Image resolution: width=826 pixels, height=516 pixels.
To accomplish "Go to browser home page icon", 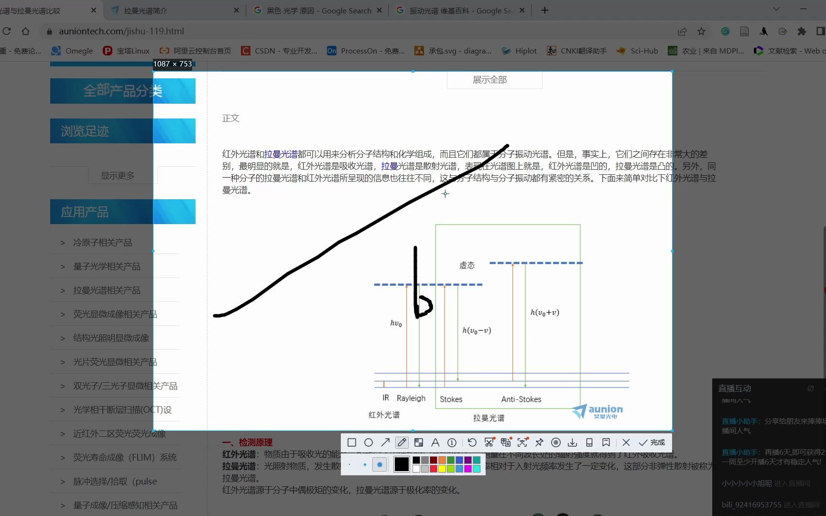I will point(26,31).
